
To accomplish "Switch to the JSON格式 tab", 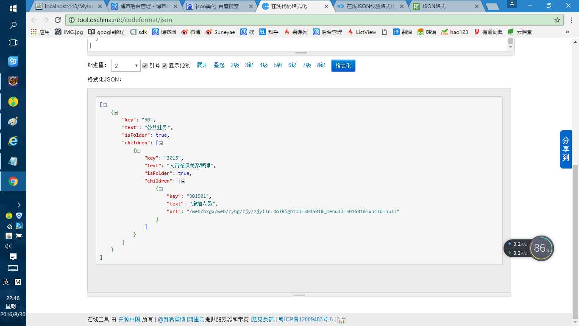I will 446,6.
